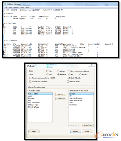Viewport: 121px width, 141px height.
Task: Choose the Mil units radio button
Action: (x=69, y=74)
